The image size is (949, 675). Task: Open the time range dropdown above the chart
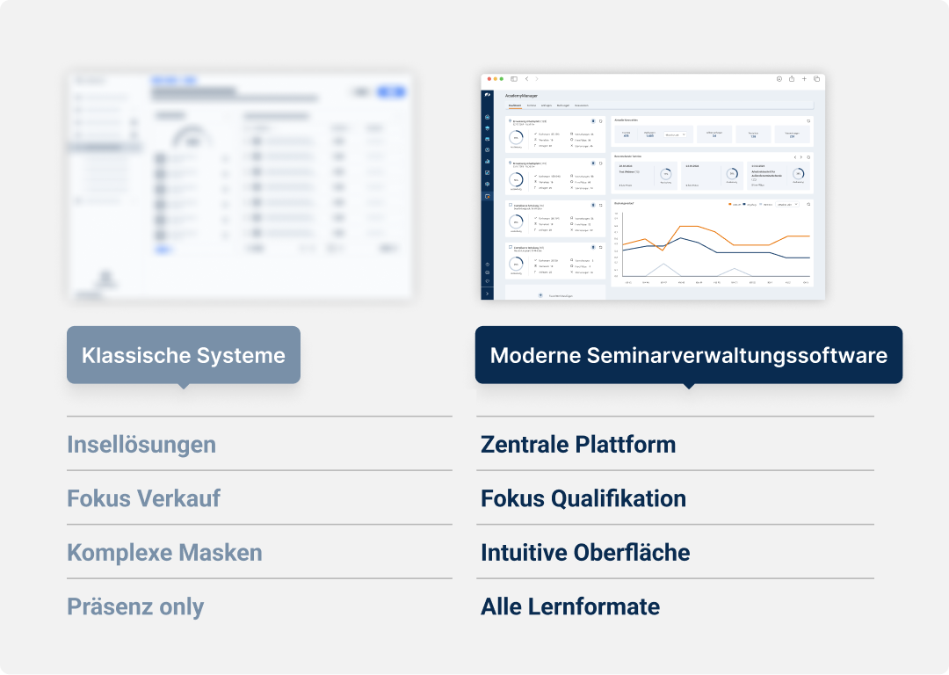[x=786, y=204]
